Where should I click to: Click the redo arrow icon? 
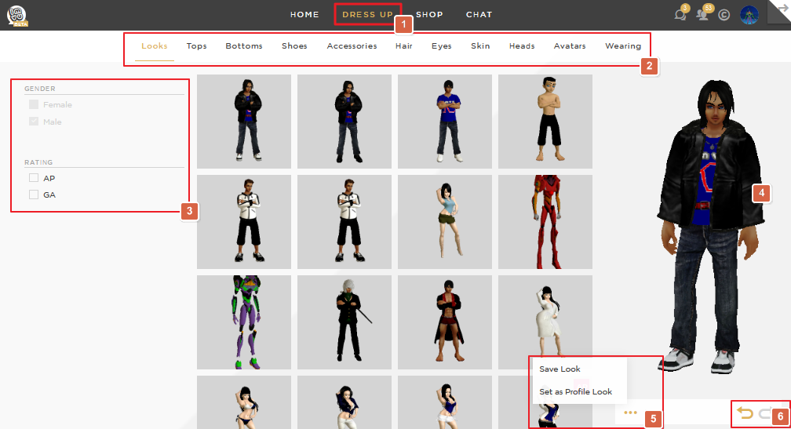point(764,413)
